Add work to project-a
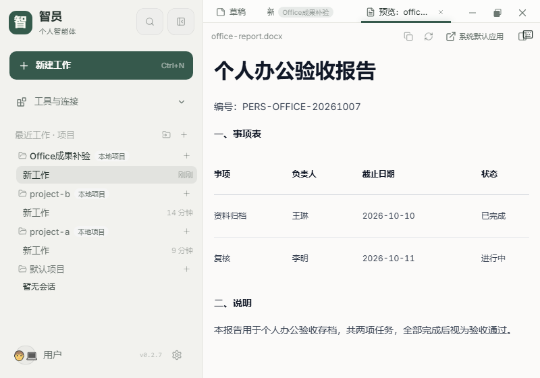 coord(186,232)
